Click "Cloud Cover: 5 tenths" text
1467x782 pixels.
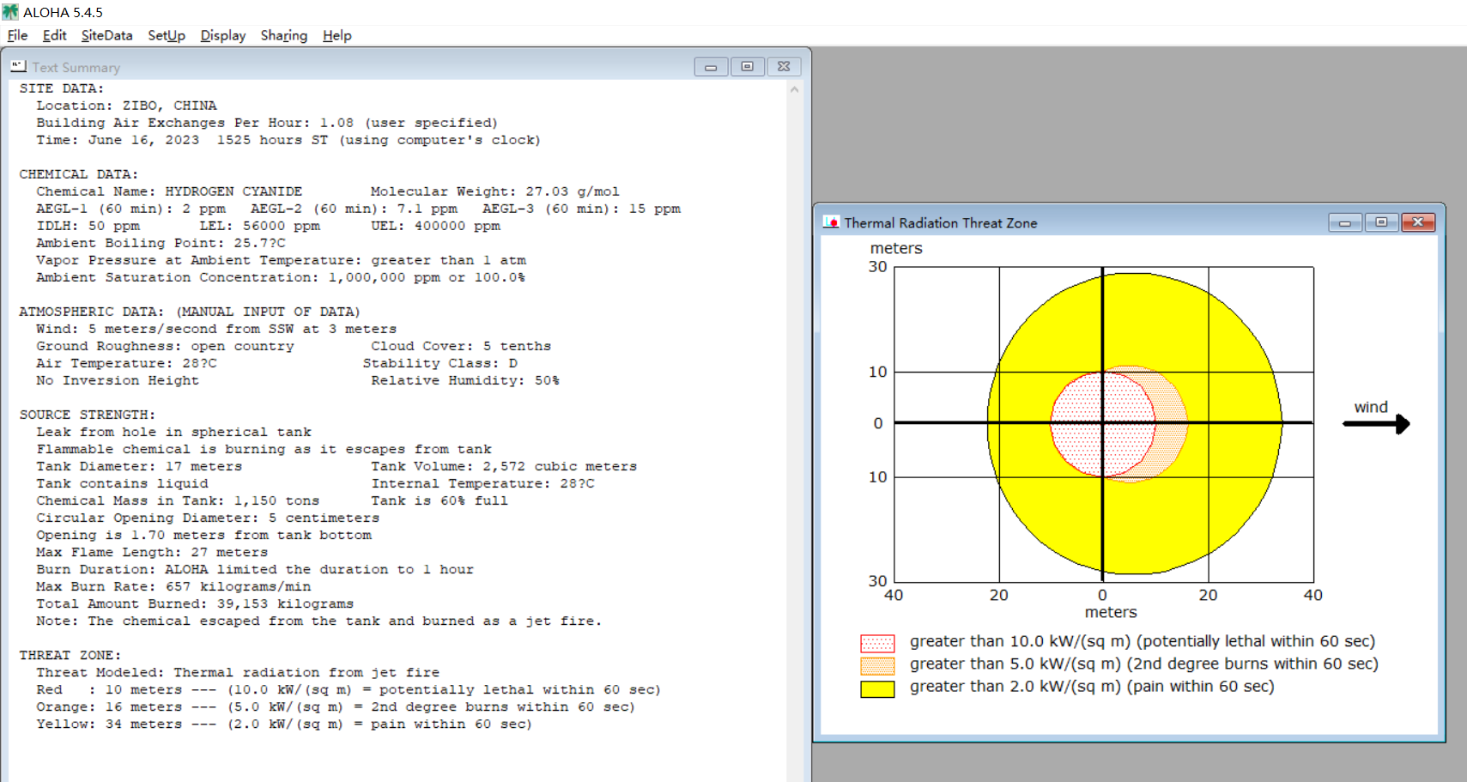pyautogui.click(x=461, y=346)
